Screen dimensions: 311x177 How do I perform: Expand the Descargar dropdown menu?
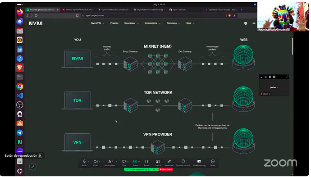coord(132,23)
